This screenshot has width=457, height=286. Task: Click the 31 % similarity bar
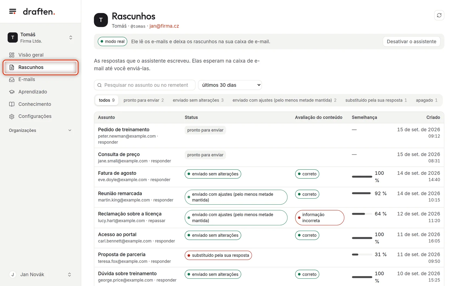coord(362,255)
